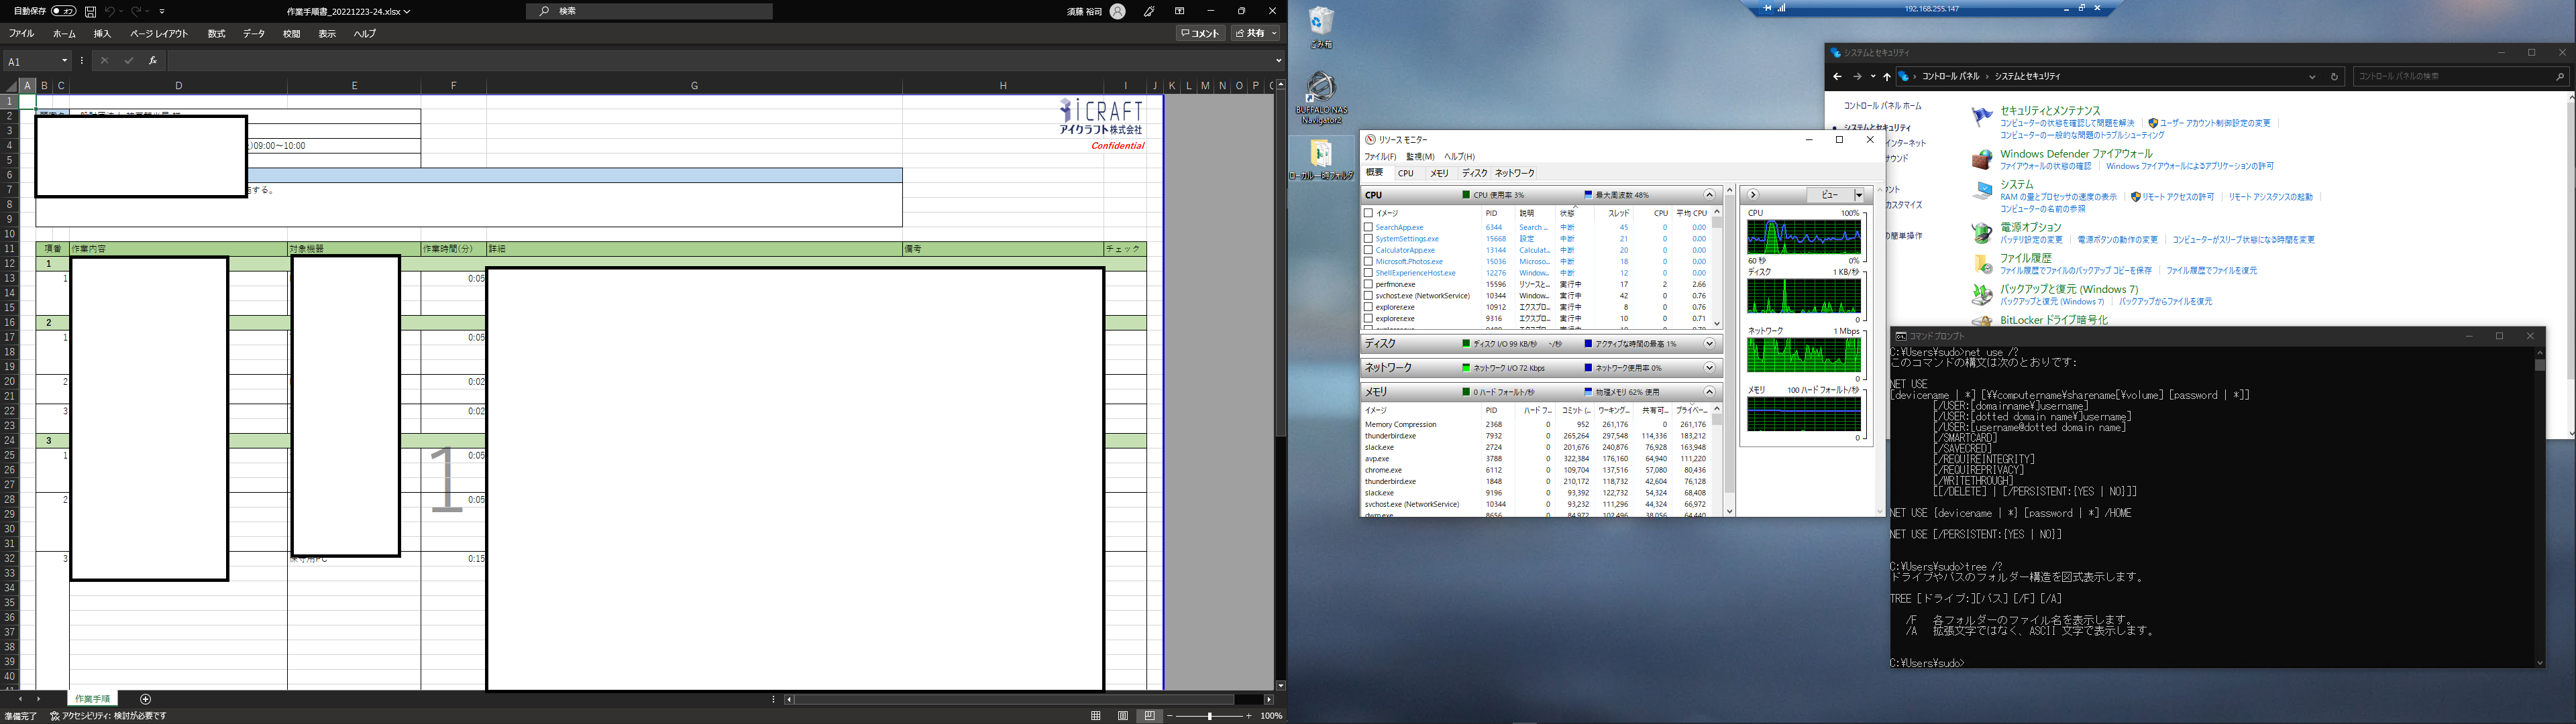Adjust the Excel zoom slider handle
This screenshot has height=724, width=2576.
[x=1210, y=716]
